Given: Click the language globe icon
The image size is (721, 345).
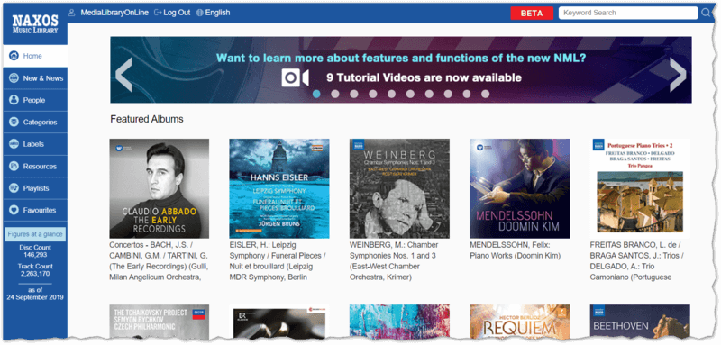Looking at the screenshot, I should click(x=199, y=13).
